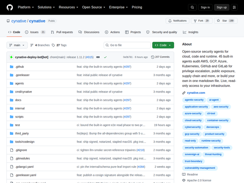Open the search magnifier in header
The height and width of the screenshot is (183, 244).
tap(192, 7)
